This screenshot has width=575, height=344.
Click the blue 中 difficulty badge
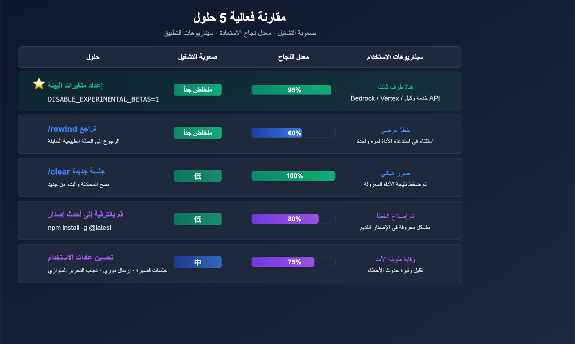pos(198,262)
